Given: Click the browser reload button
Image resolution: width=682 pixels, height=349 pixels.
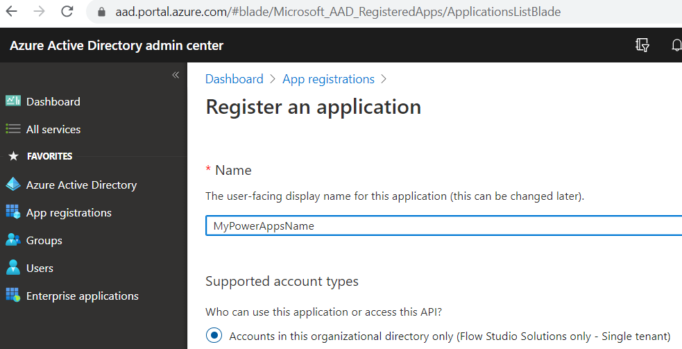Looking at the screenshot, I should (67, 12).
